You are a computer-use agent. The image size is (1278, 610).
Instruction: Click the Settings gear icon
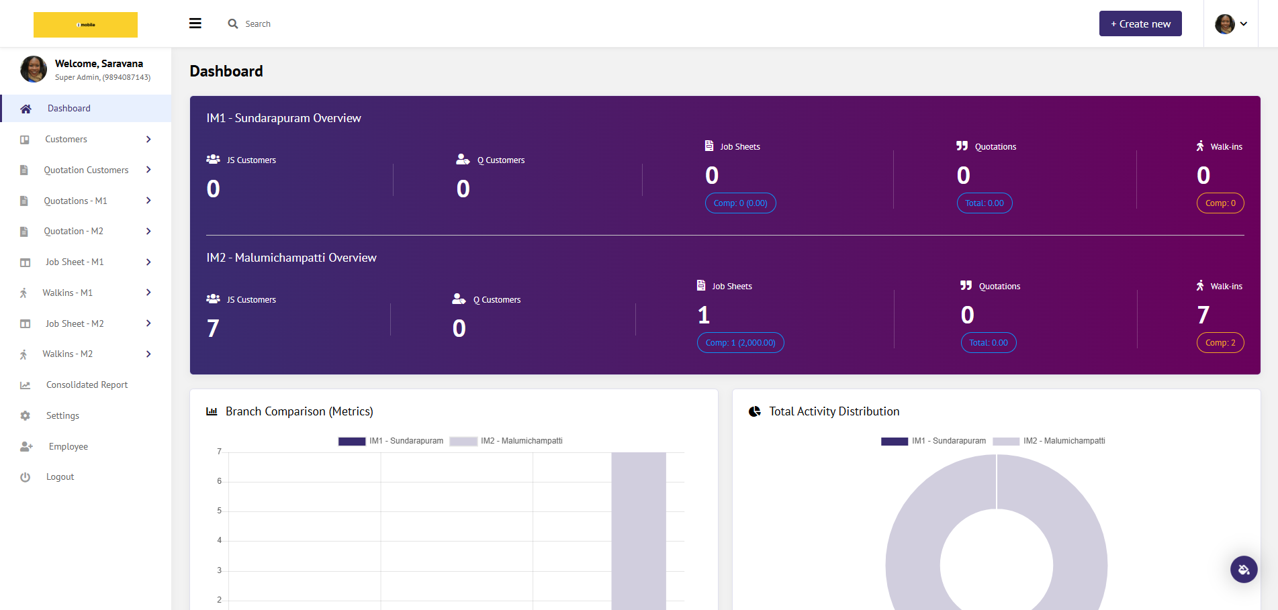[26, 415]
